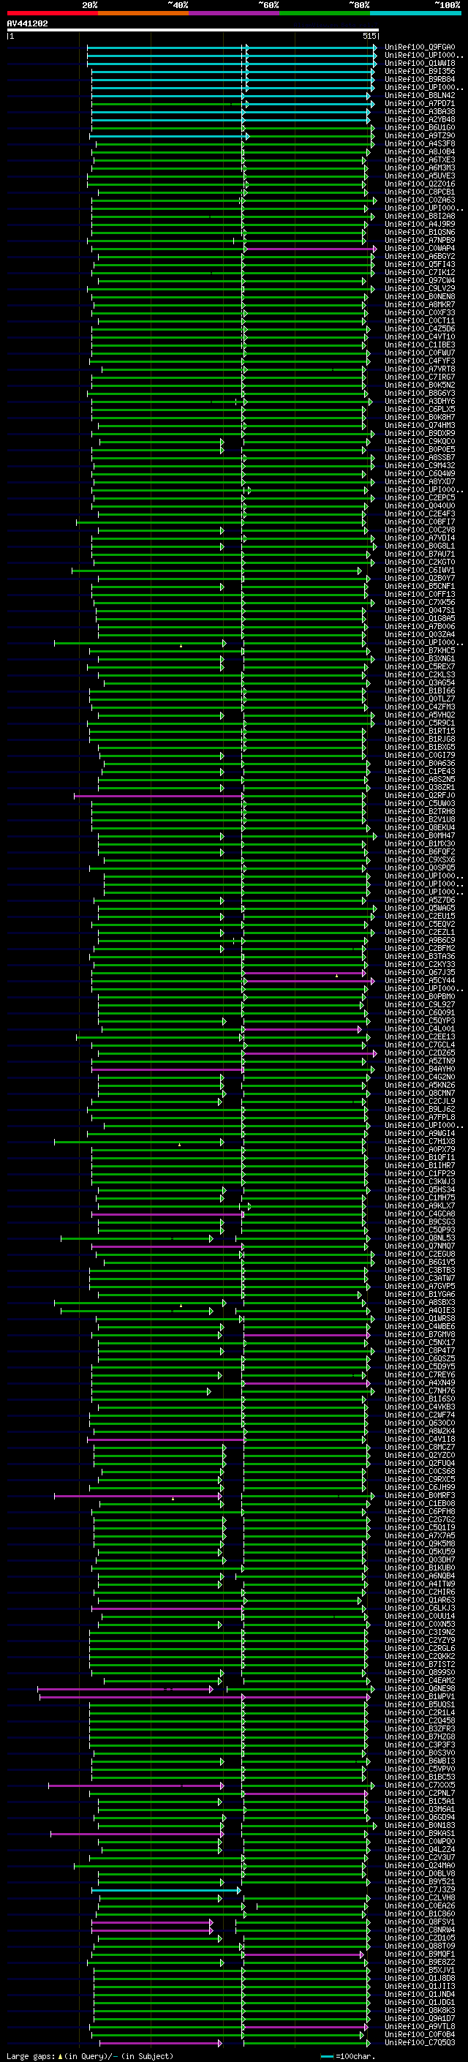Viewport: 468px width, 2062px height.
Task: Select hit label UniRef100_C1IBE3
Action: tap(420, 345)
